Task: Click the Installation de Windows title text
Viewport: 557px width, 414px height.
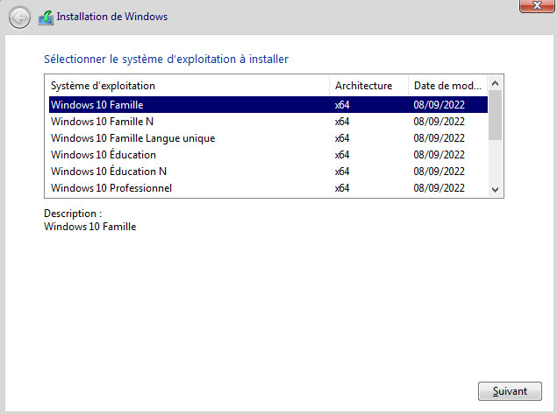Action: tap(111, 17)
